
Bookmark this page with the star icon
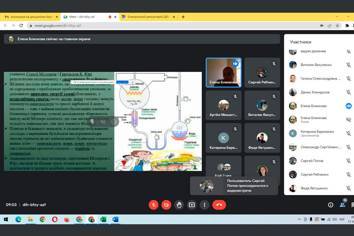tap(337, 26)
